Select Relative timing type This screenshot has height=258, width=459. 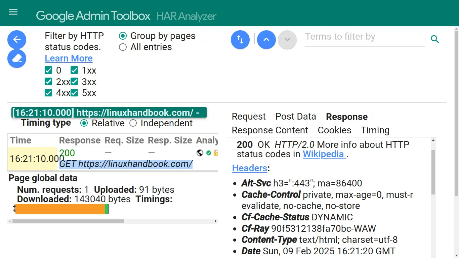[84, 123]
